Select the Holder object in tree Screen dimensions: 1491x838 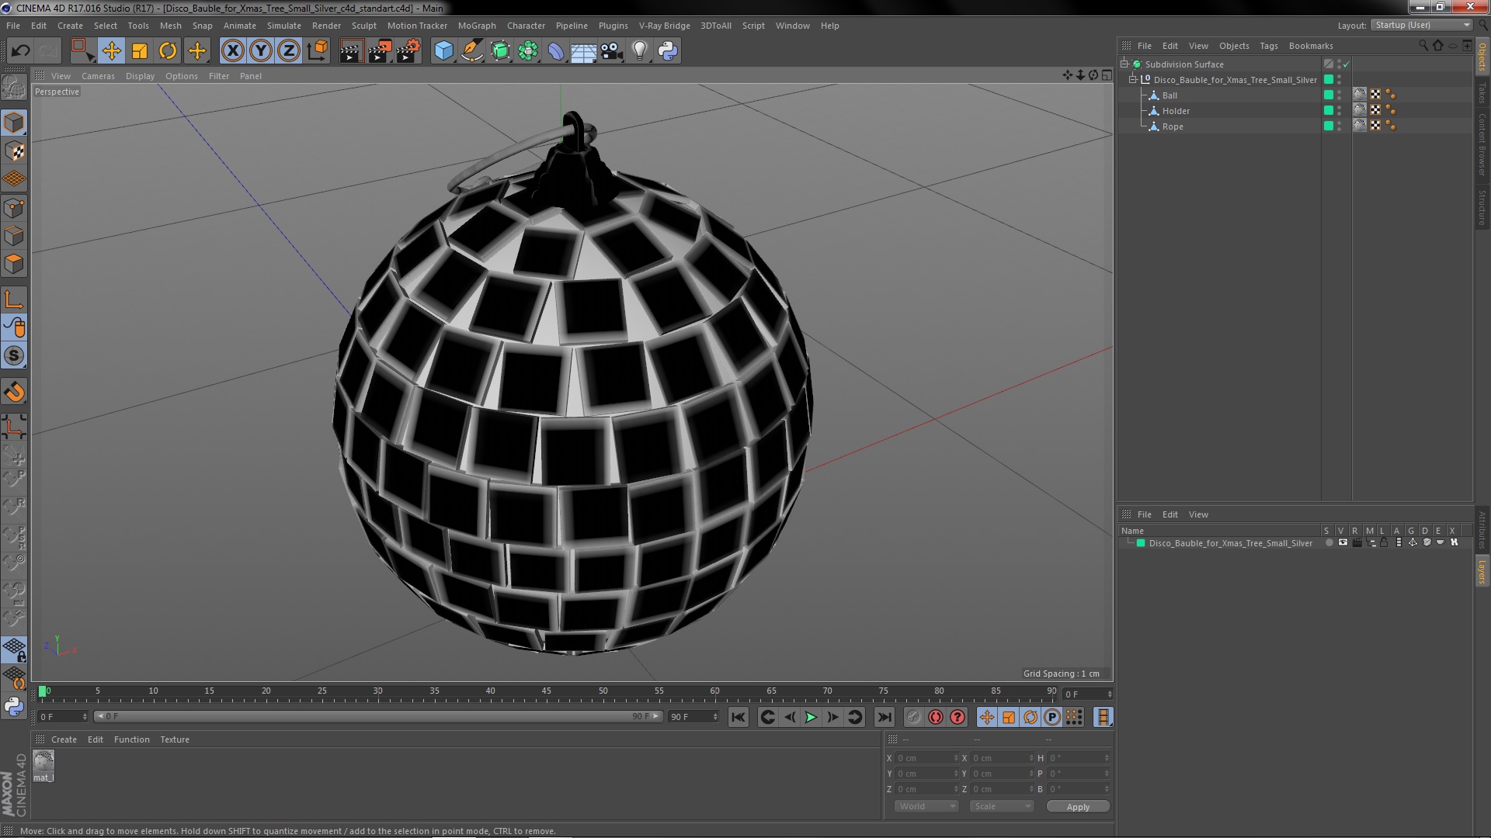point(1175,111)
